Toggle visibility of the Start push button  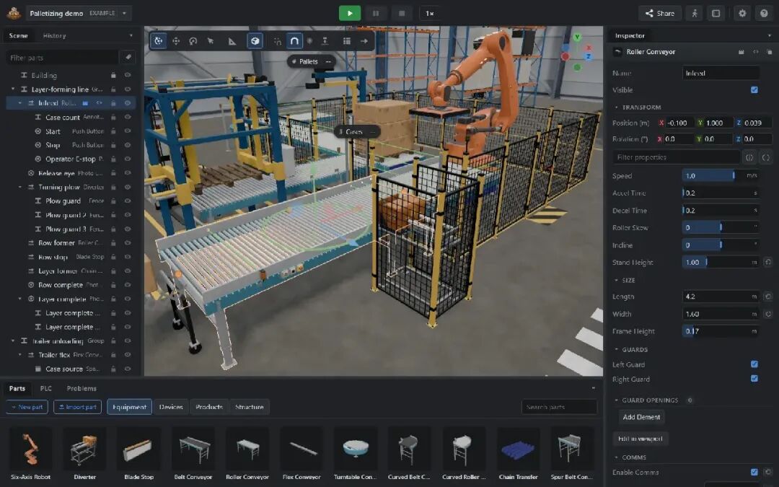point(128,131)
